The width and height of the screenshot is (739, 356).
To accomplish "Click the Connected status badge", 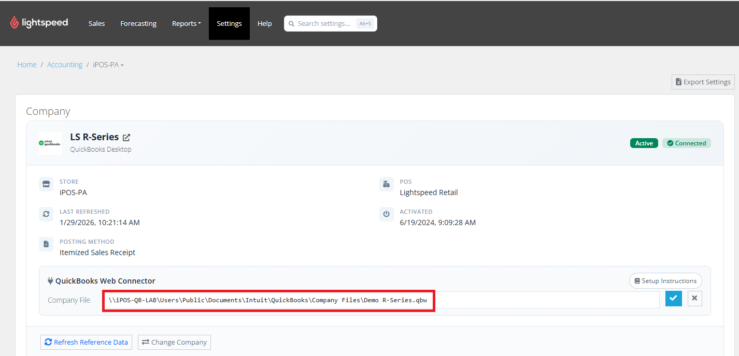I will click(687, 143).
